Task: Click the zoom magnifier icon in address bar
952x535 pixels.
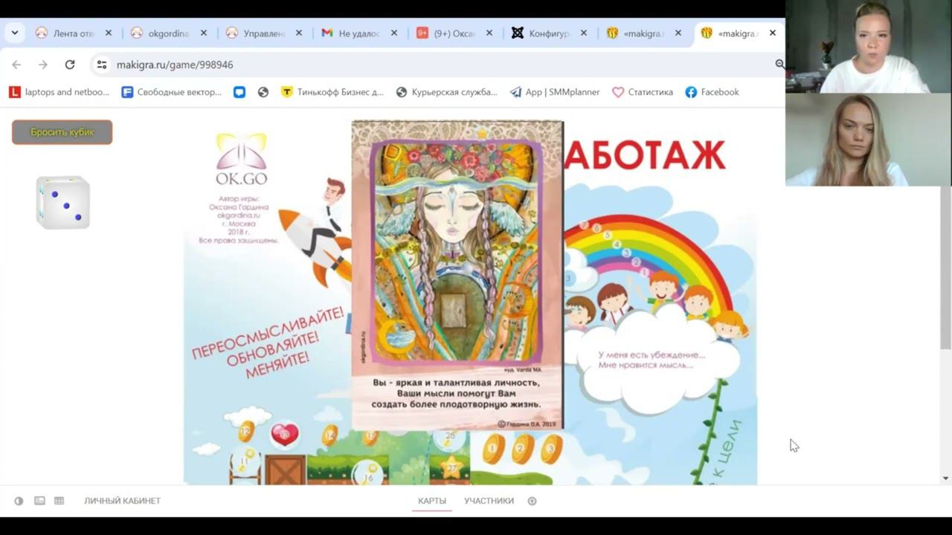Action: pos(779,65)
